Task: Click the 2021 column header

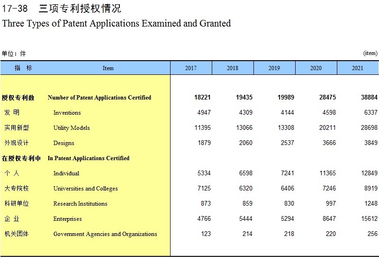Action: click(358, 68)
